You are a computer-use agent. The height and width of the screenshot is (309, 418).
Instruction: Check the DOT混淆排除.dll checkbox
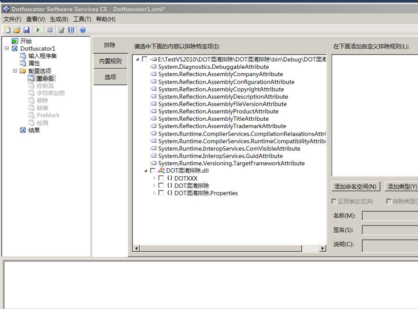pyautogui.click(x=153, y=171)
